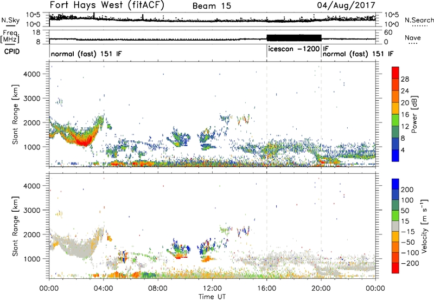The width and height of the screenshot is (434, 300).
Task: Click the 4000 tick of the power panel
Action: [32, 74]
